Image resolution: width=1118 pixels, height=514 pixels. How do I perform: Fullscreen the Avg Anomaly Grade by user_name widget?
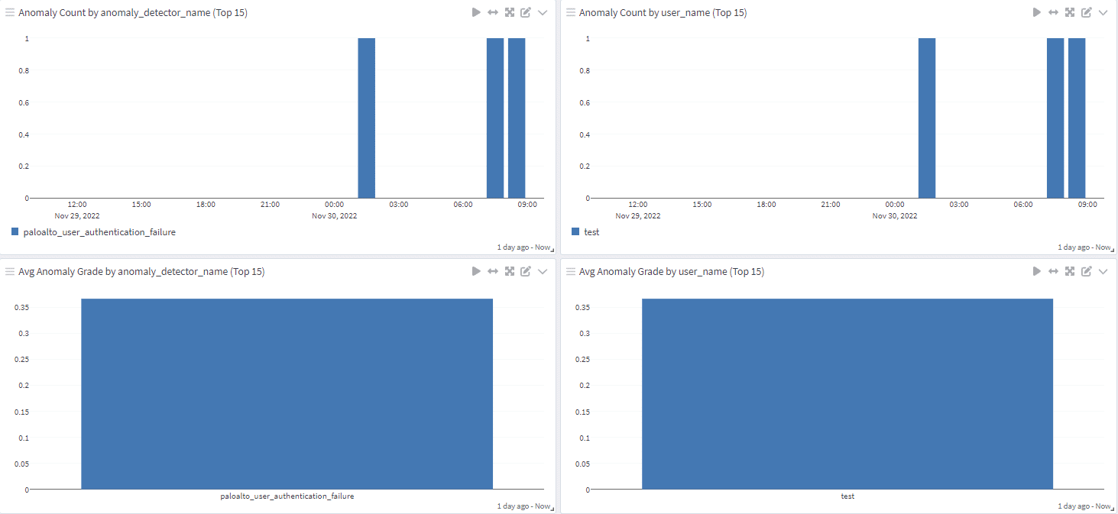tap(1070, 272)
